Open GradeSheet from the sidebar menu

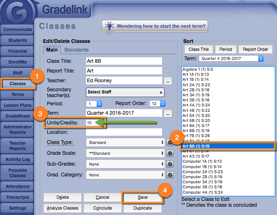tap(17, 116)
